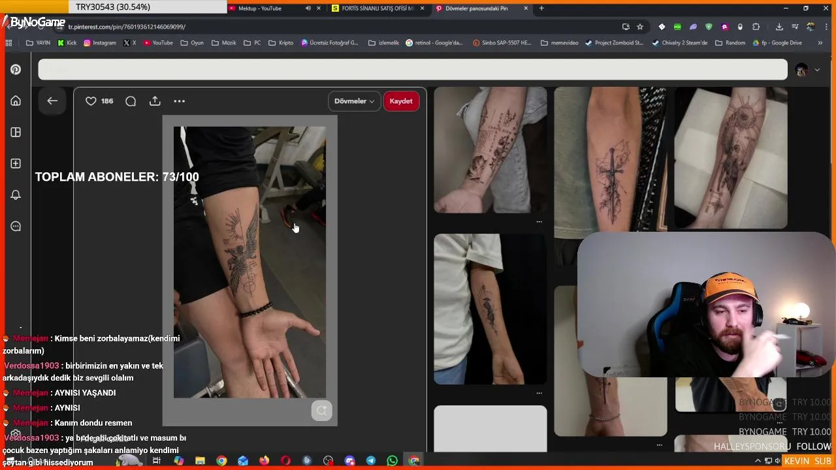Open Chrome three-dot menu
The width and height of the screenshot is (836, 470).
point(826,27)
